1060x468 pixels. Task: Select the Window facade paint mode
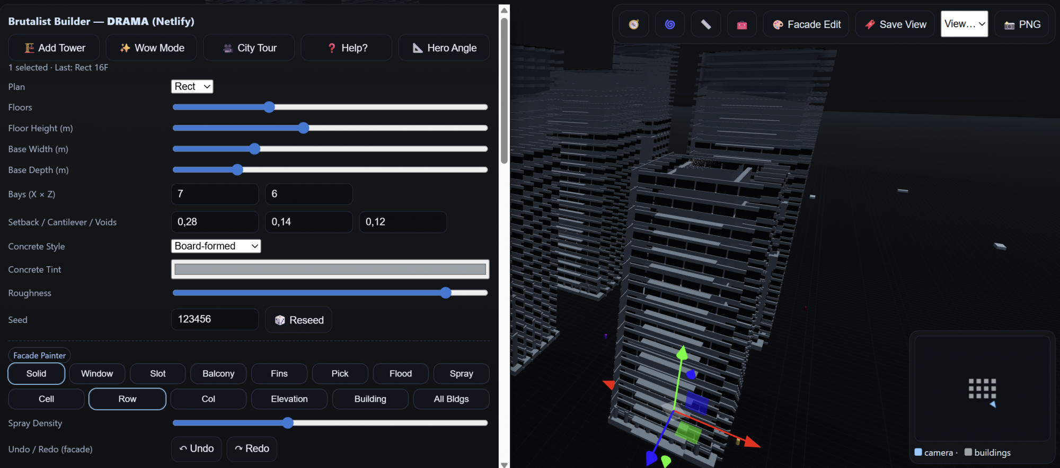97,374
